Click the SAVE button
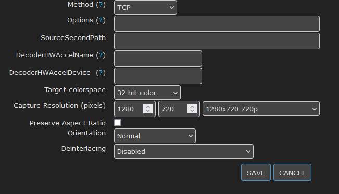Viewport: 339px width, 194px height. pyautogui.click(x=256, y=173)
